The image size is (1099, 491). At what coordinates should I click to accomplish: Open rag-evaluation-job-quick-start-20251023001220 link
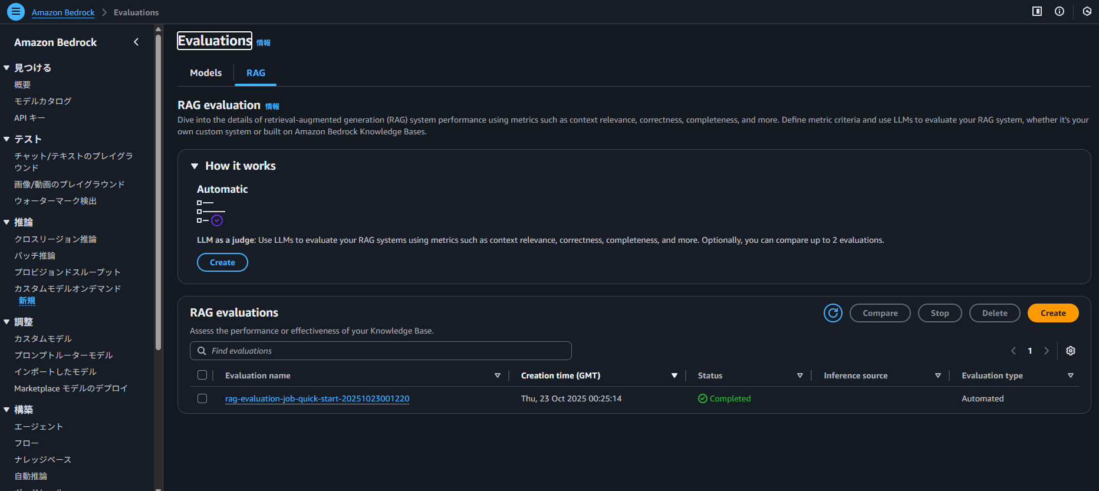pos(317,398)
